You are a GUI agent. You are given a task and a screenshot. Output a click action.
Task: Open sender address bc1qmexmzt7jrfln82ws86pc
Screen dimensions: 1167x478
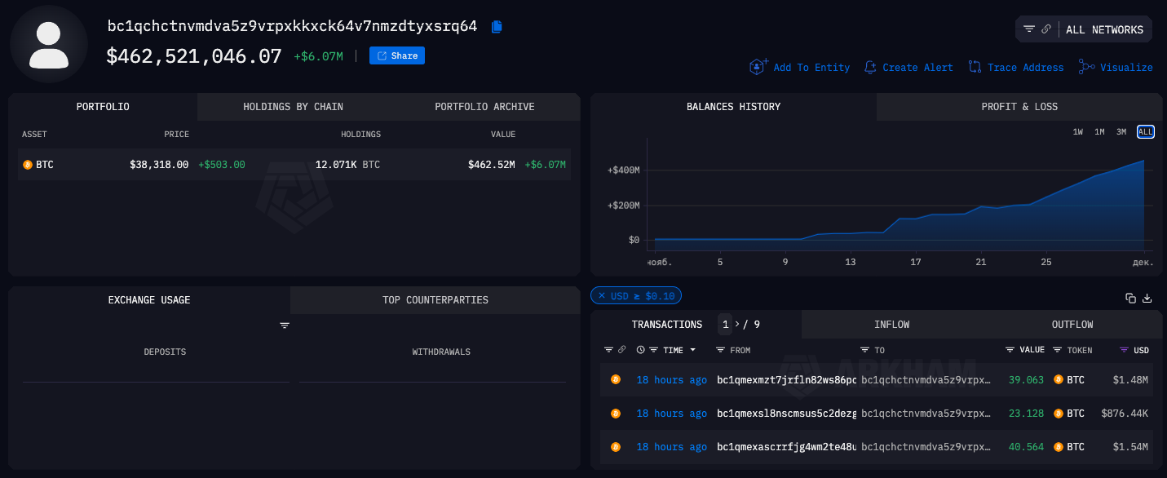[x=786, y=380]
